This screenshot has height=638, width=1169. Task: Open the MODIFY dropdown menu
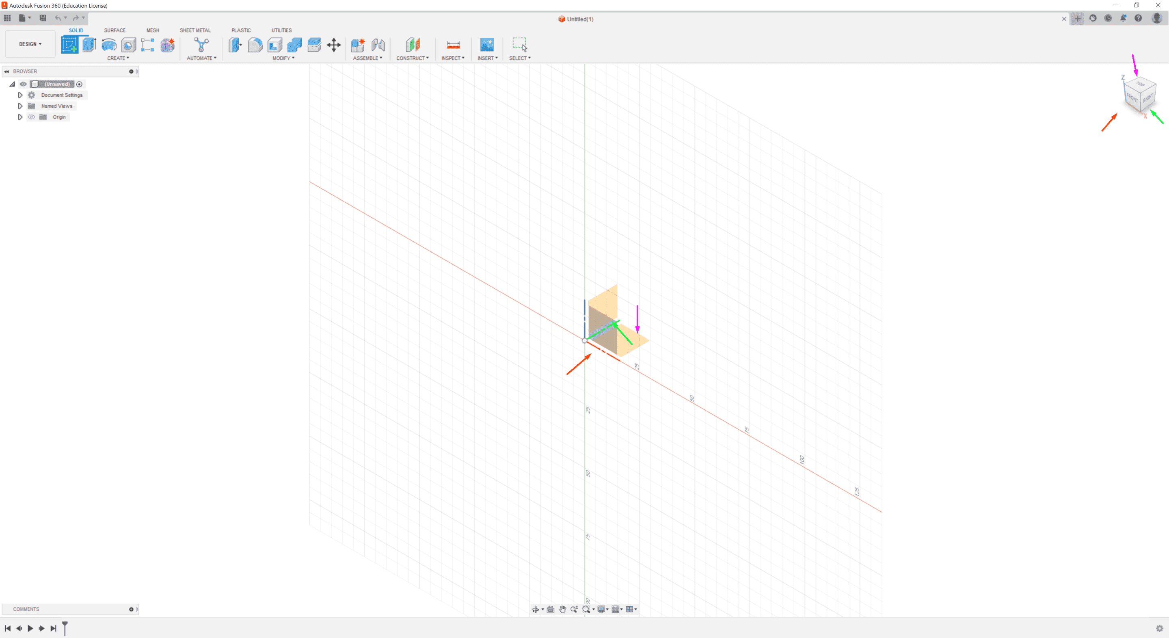(284, 58)
